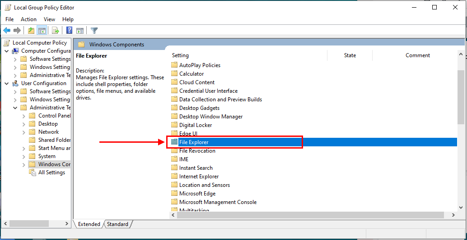Open the View menu
This screenshot has width=467, height=240.
point(49,19)
